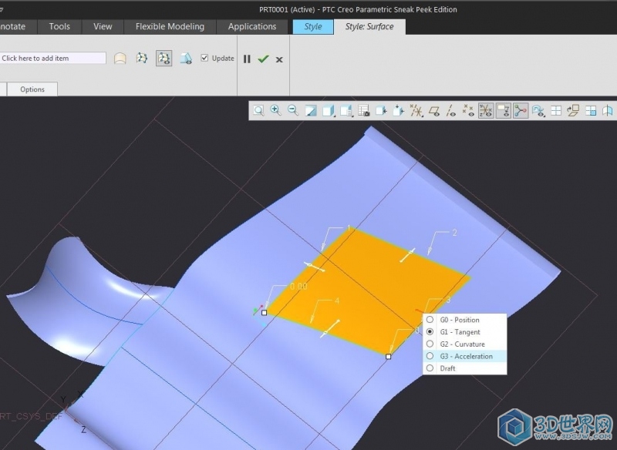Click the connection symbol on edge 2
The width and height of the screenshot is (617, 450).
407,255
